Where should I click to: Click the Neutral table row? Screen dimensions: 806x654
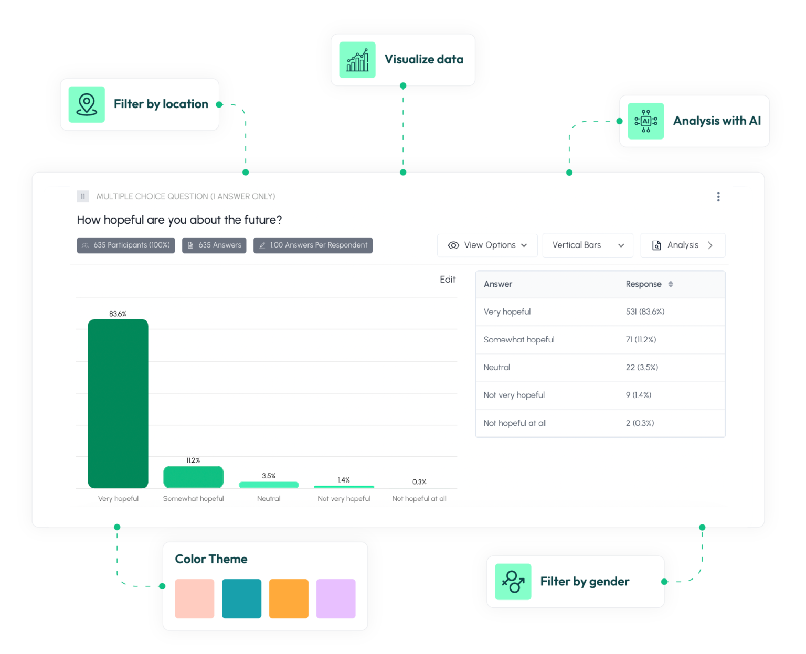[600, 368]
